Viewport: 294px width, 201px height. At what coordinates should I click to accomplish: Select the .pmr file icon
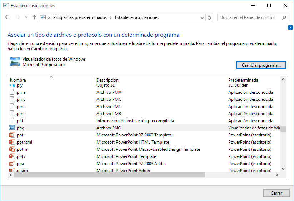click(x=12, y=113)
